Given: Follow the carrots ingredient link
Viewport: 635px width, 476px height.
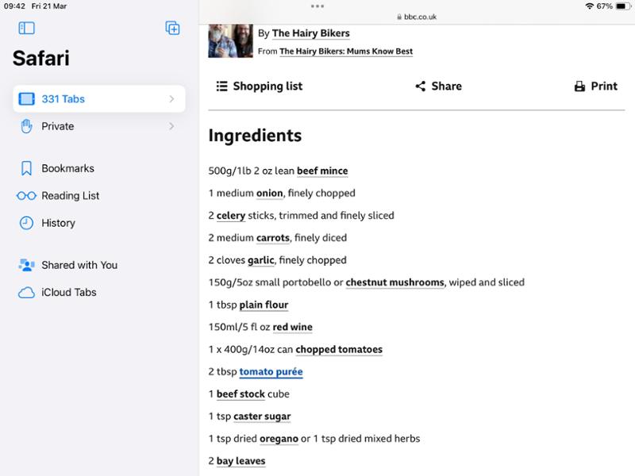Looking at the screenshot, I should [273, 238].
